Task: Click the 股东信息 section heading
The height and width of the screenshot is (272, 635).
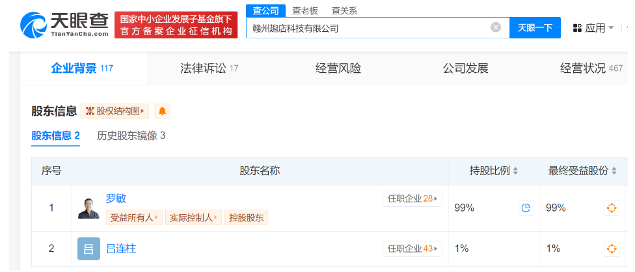Action: [x=54, y=111]
